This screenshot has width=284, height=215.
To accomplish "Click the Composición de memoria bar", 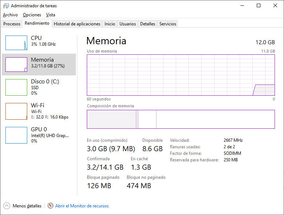I will point(180,119).
